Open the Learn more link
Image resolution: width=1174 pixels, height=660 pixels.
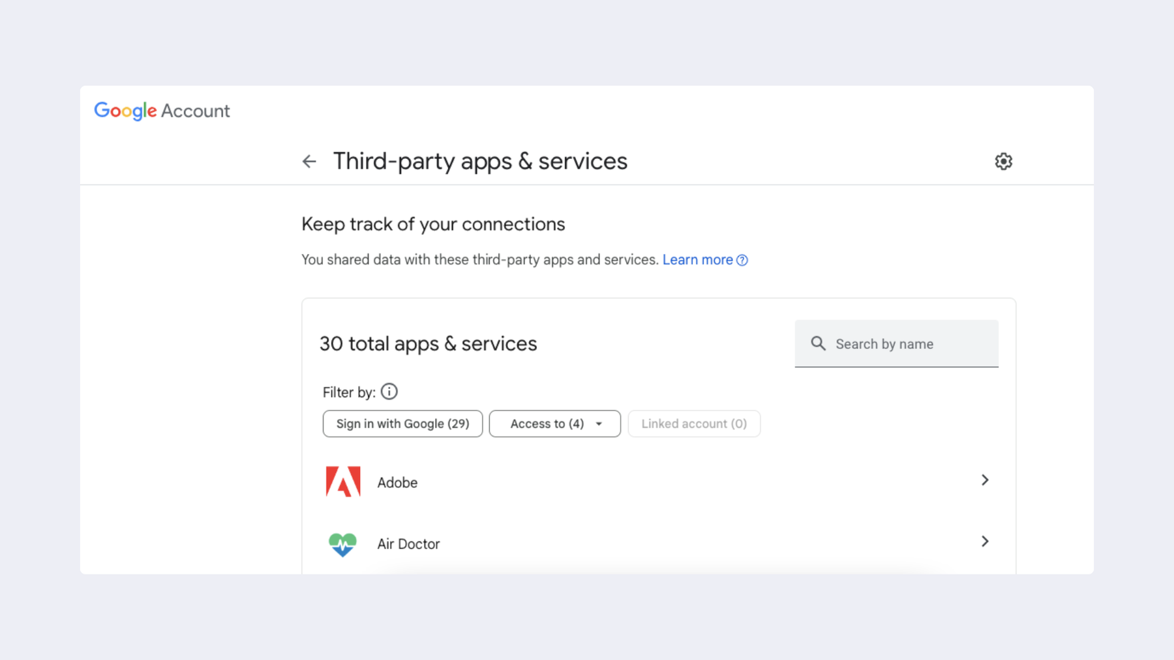697,260
